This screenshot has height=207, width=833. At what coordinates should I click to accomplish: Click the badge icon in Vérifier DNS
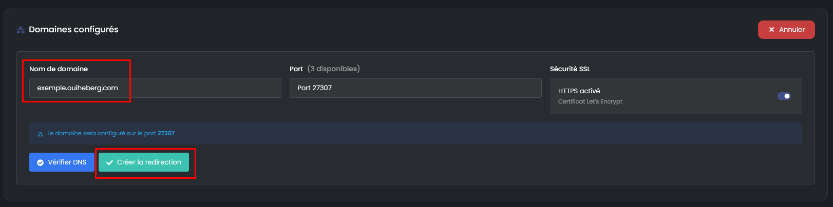[x=41, y=162]
